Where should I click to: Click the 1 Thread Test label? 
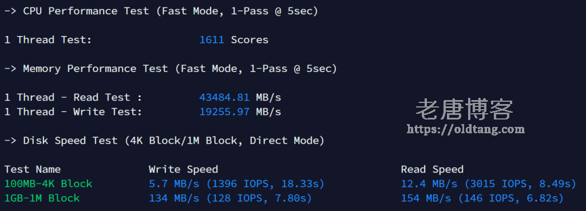(48, 40)
